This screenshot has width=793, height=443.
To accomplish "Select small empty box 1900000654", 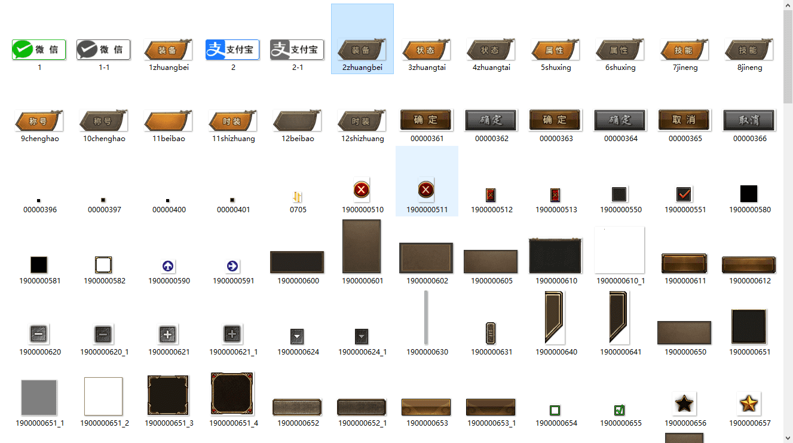I will click(555, 410).
